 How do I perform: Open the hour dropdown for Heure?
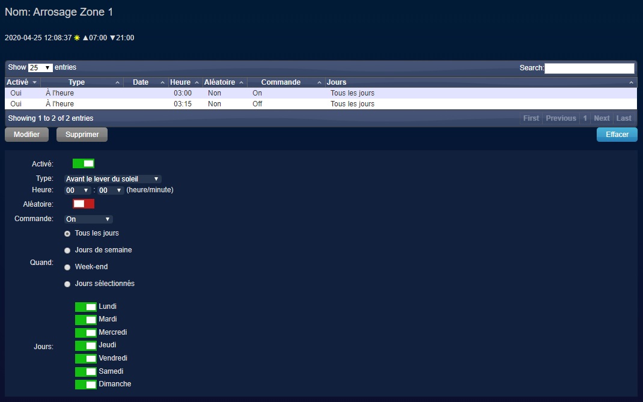(x=78, y=190)
